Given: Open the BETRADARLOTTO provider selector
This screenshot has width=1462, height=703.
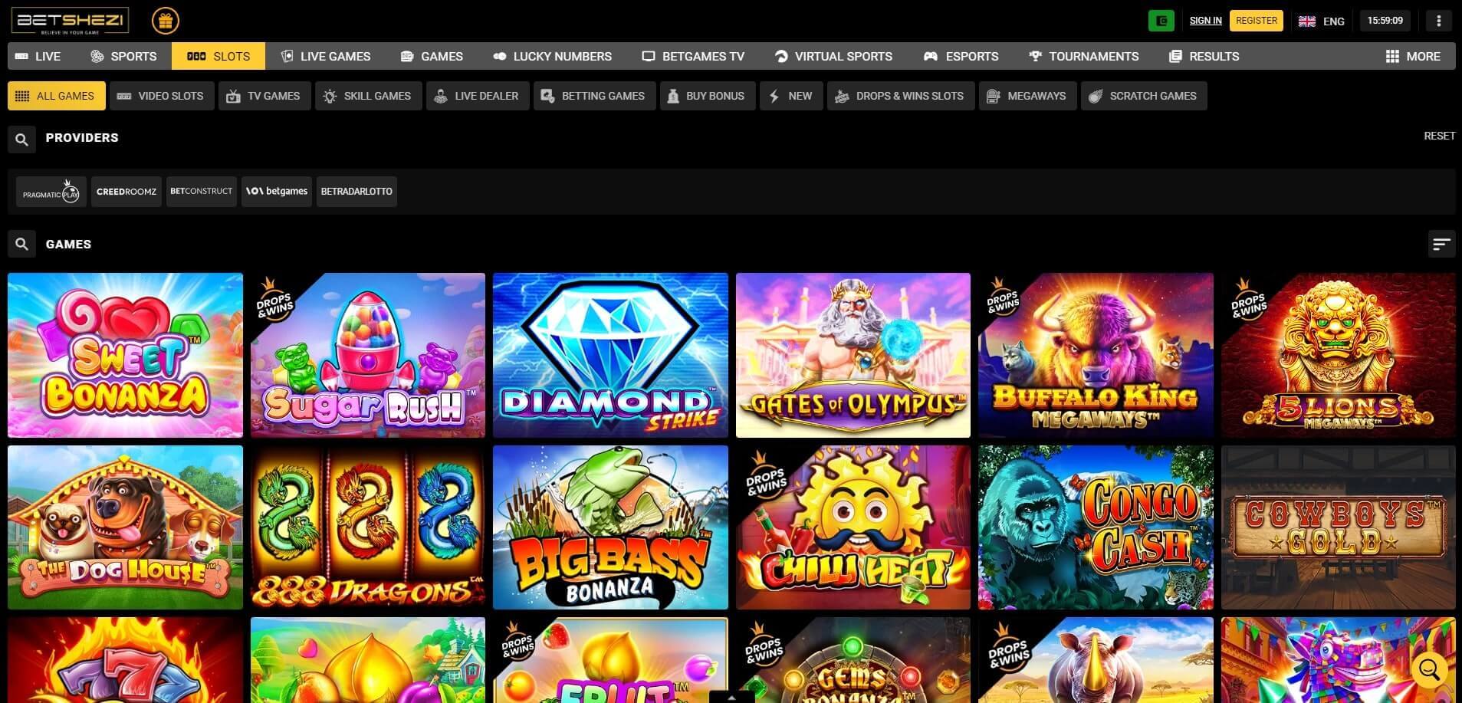Looking at the screenshot, I should 356,191.
